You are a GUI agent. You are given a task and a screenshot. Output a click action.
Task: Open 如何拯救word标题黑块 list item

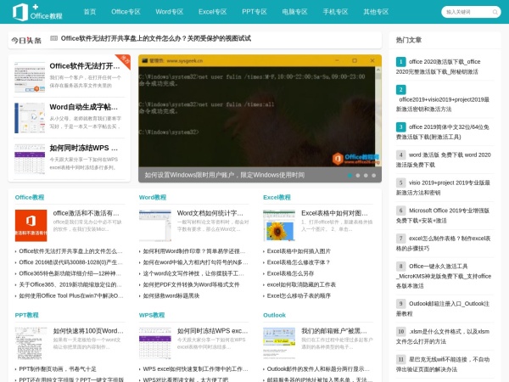point(171,295)
